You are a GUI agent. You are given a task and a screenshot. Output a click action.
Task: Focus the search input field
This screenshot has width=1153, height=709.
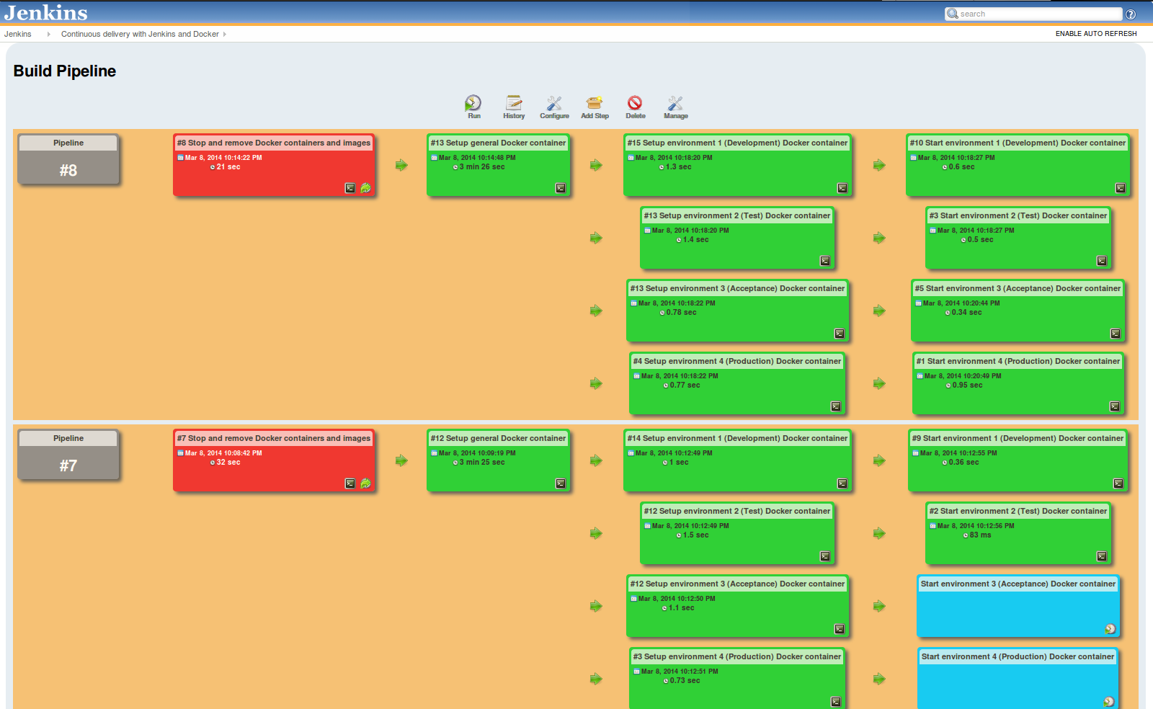[1038, 14]
